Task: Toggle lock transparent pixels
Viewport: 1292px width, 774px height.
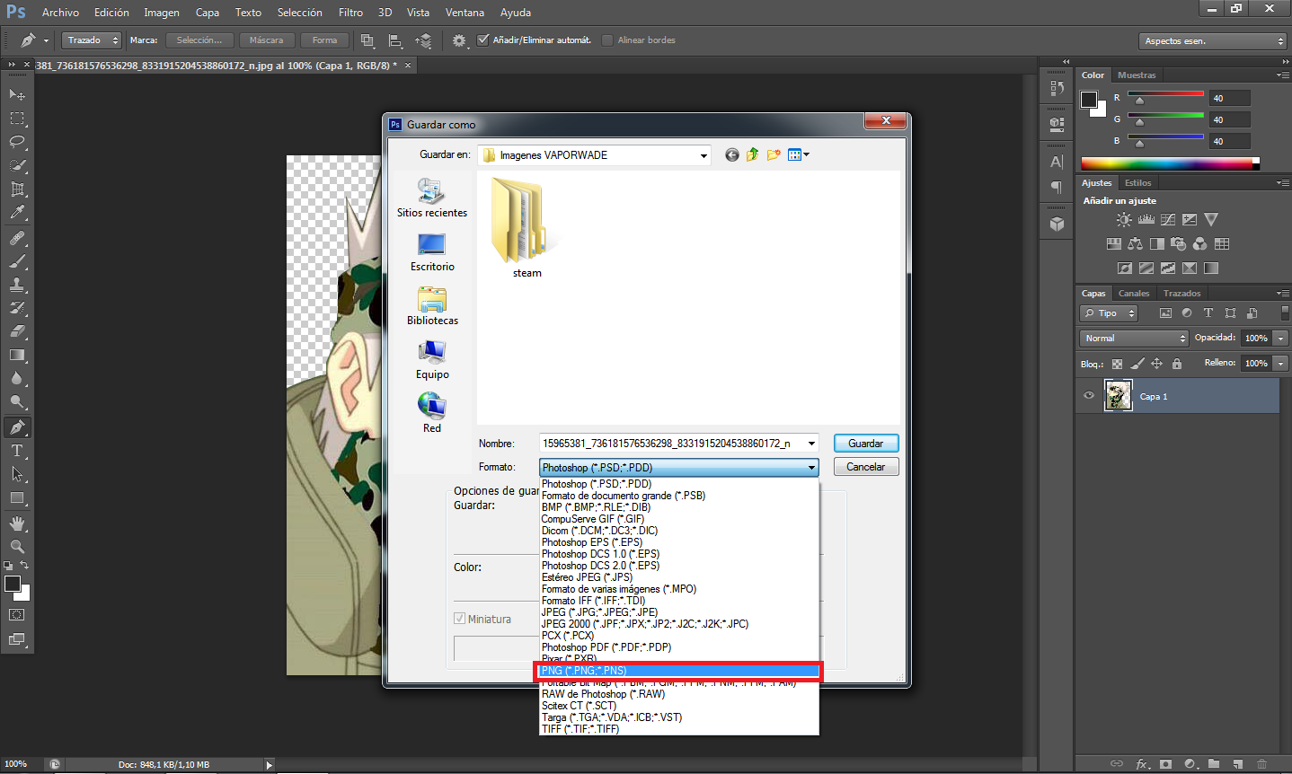Action: 1117,364
